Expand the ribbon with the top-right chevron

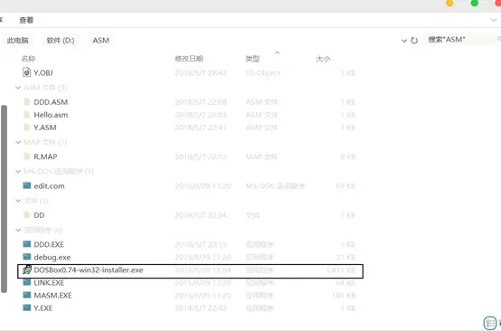point(494,20)
